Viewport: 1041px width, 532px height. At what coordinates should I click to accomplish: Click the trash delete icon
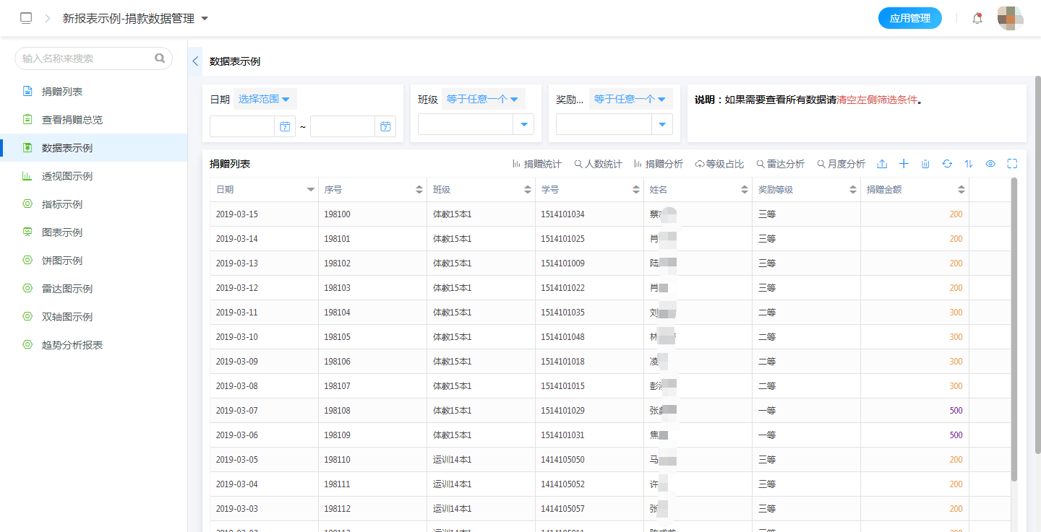point(925,164)
